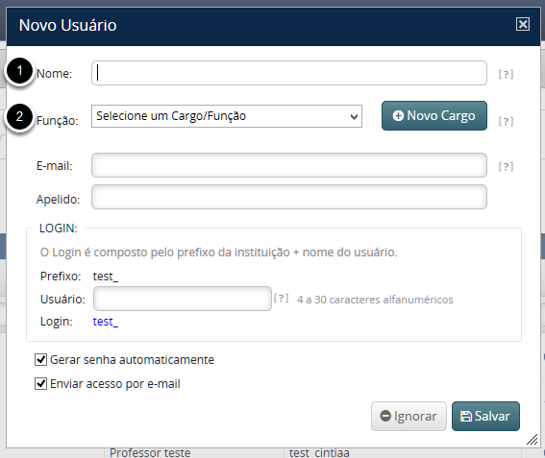545x458 pixels.
Task: Open help icon next to Função row
Action: (x=506, y=121)
